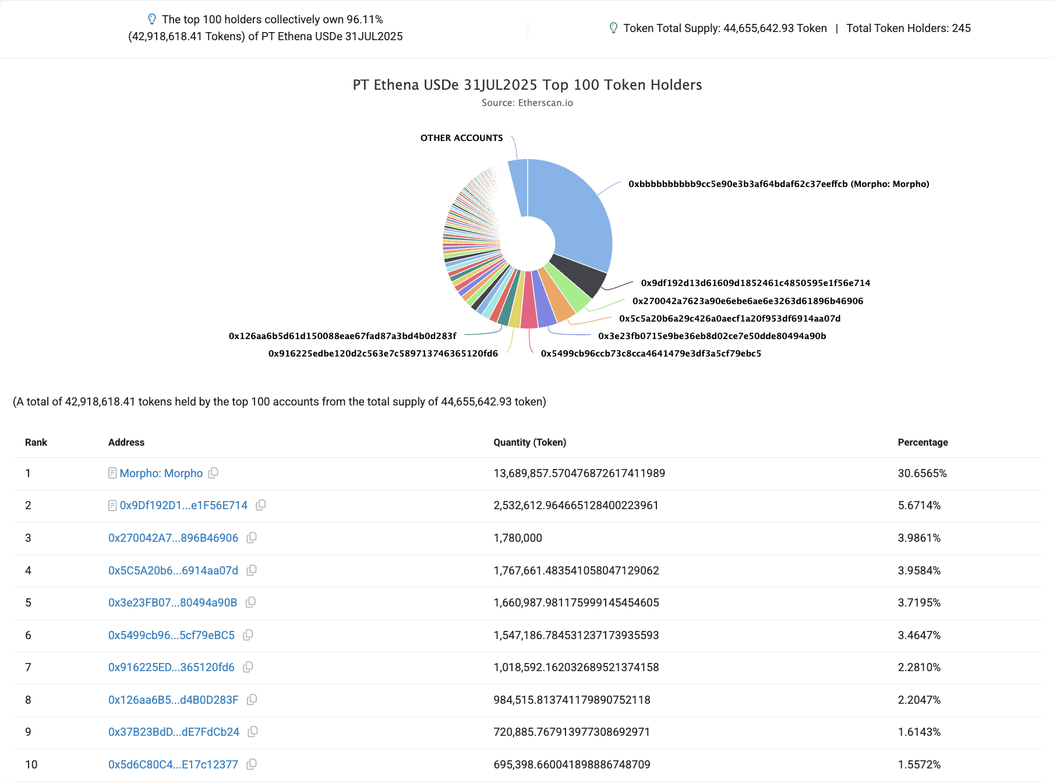Copy the Morpho: Morpho address
The image size is (1053, 783).
(x=214, y=473)
